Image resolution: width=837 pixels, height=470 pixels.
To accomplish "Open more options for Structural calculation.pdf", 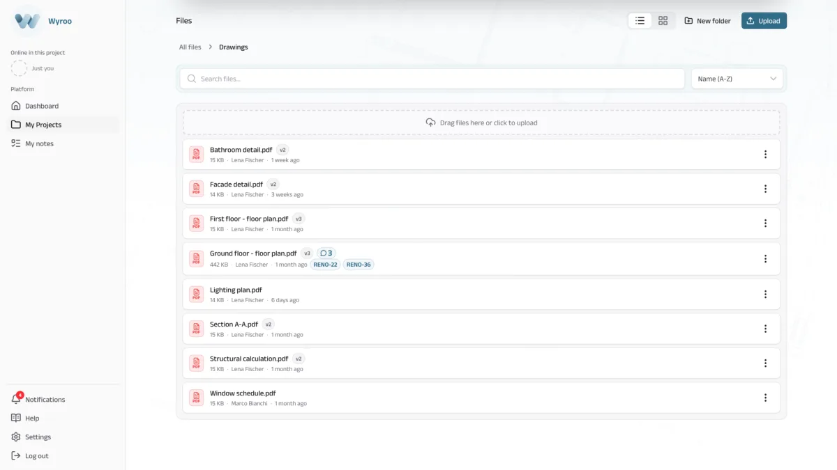I will point(765,363).
